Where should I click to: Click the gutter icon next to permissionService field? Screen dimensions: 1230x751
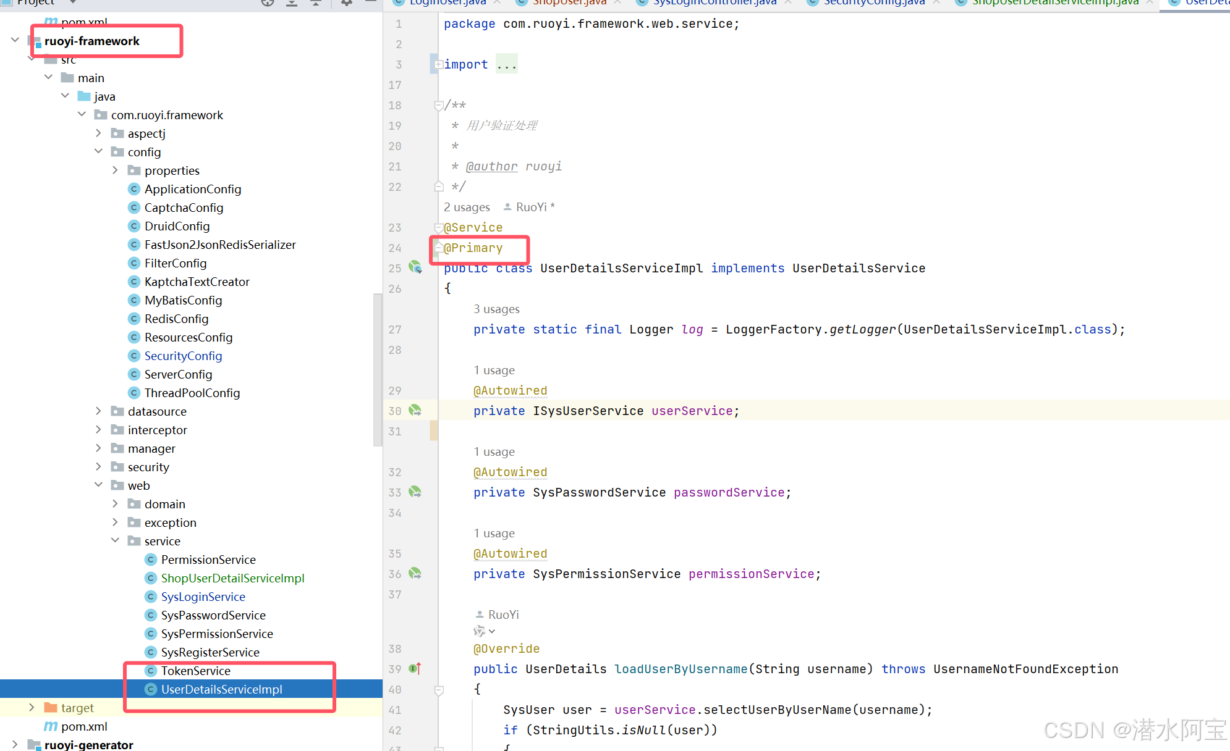pos(415,574)
